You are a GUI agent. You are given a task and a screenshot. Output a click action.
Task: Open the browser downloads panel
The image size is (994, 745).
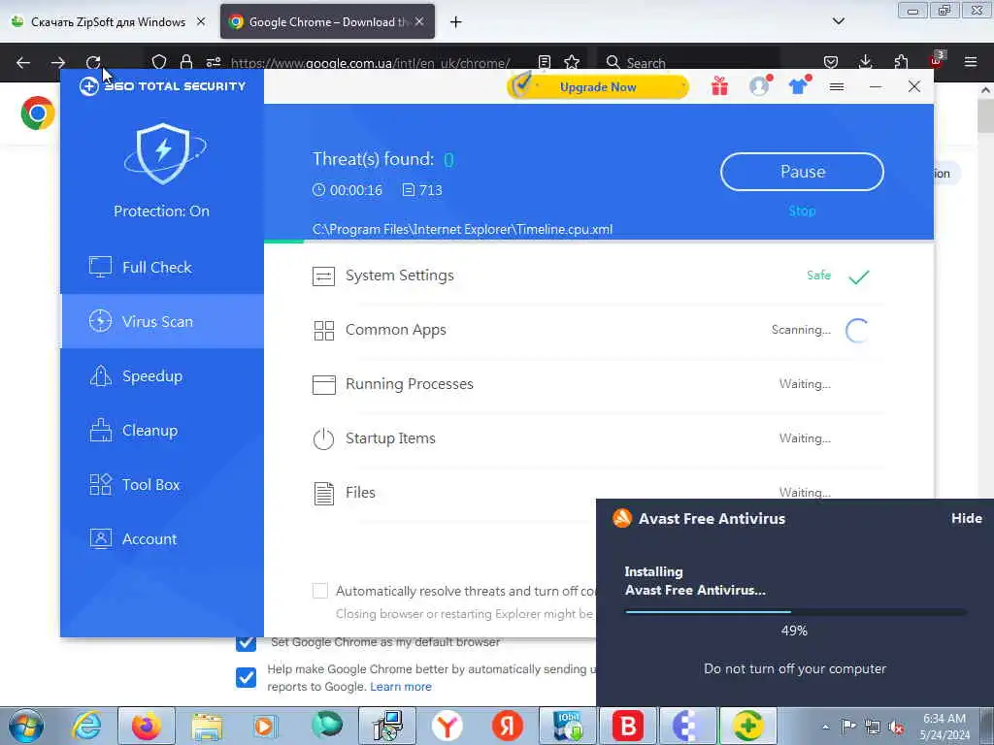point(865,62)
